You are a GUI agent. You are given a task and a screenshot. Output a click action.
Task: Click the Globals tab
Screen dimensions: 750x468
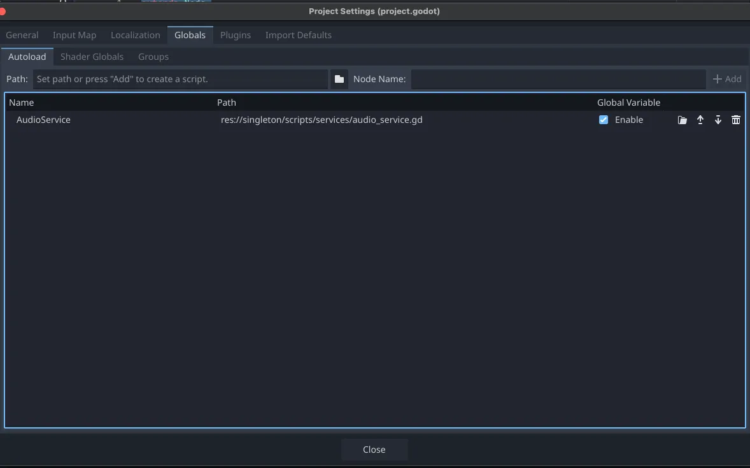coord(190,35)
